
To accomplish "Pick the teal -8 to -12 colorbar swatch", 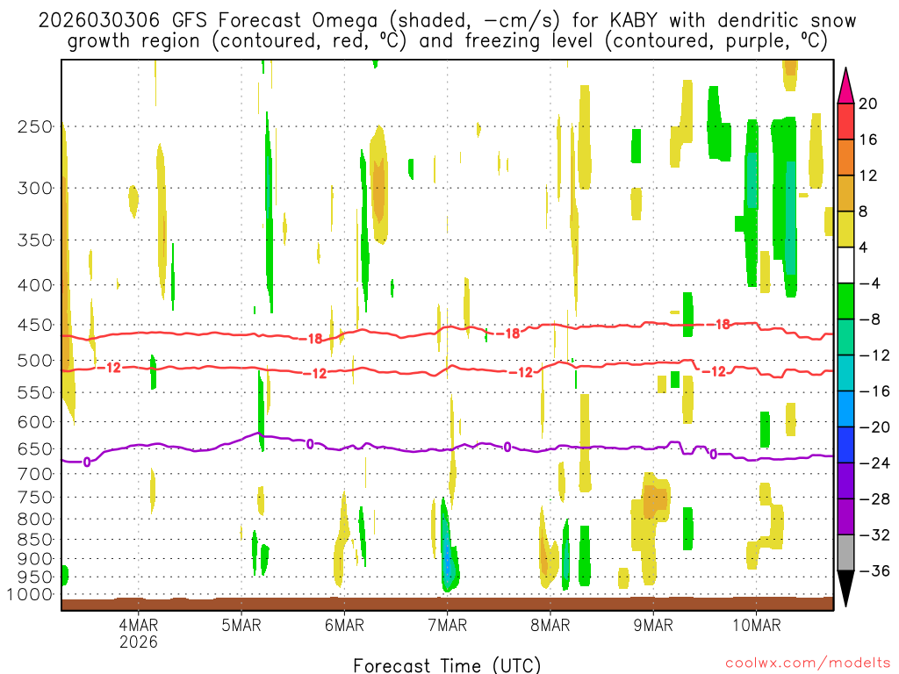I will [845, 338].
